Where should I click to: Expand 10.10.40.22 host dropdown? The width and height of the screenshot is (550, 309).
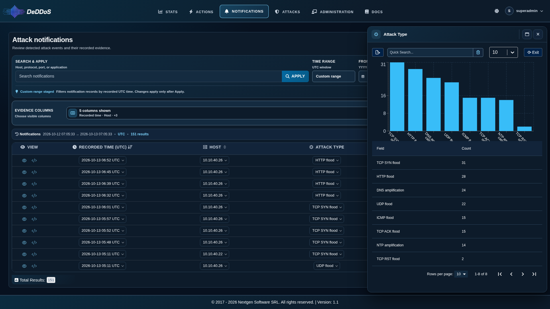coord(214,254)
